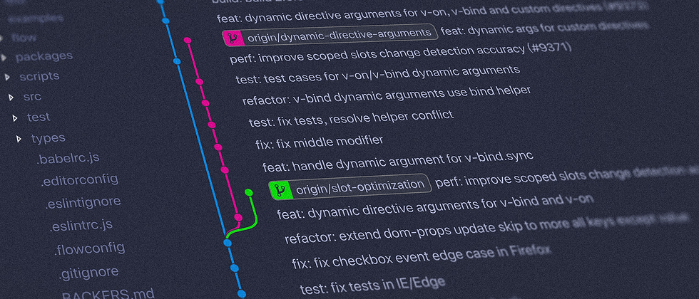
Task: Select the green commit node in the graph
Action: click(248, 192)
